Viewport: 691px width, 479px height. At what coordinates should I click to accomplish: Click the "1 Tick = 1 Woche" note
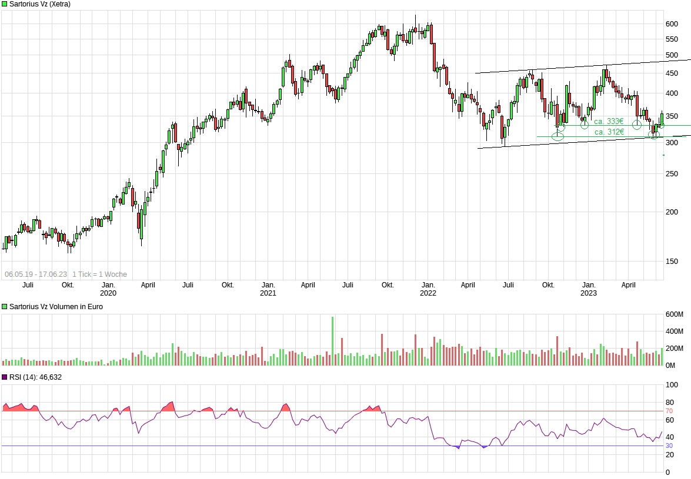[x=99, y=274]
